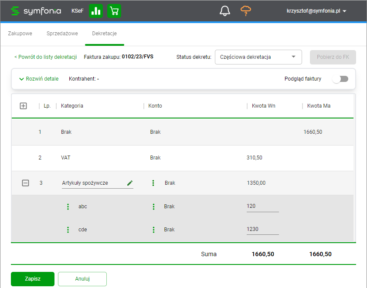Switch to Zakupowe tab
Viewport: 367px width, 288px height.
[x=20, y=34]
